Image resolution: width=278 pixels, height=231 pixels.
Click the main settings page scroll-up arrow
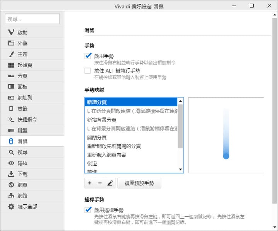coord(275,15)
